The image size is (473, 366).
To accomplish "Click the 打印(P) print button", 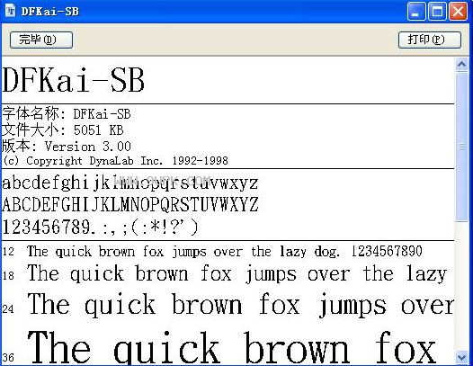I will pyautogui.click(x=430, y=40).
